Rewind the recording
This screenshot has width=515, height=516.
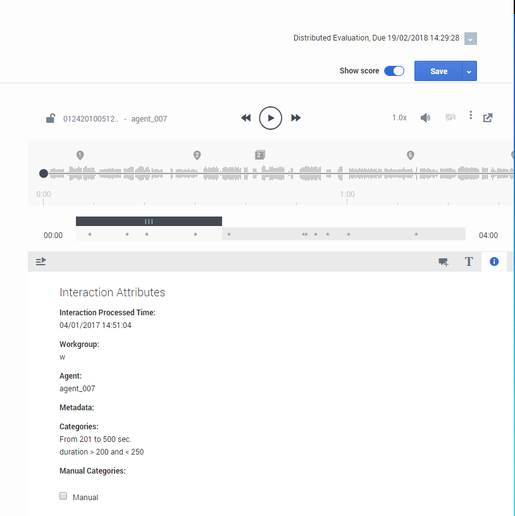246,118
